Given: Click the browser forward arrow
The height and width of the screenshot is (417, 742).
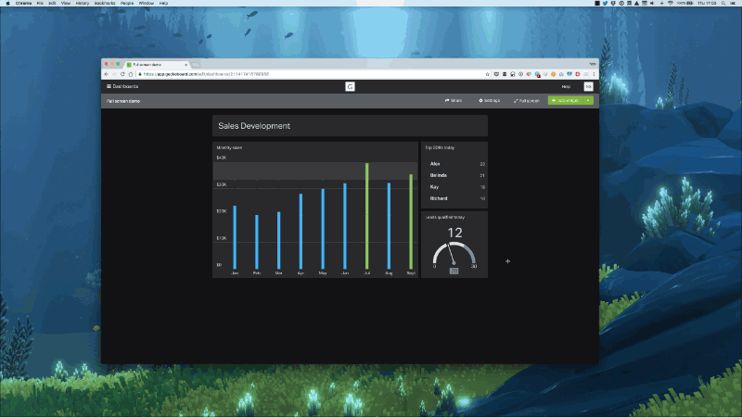Looking at the screenshot, I should click(x=114, y=74).
